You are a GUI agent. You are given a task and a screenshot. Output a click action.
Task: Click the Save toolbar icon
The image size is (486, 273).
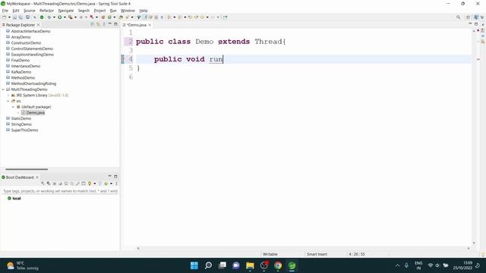14,17
